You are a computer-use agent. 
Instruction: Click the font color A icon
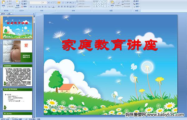coord(53,7)
